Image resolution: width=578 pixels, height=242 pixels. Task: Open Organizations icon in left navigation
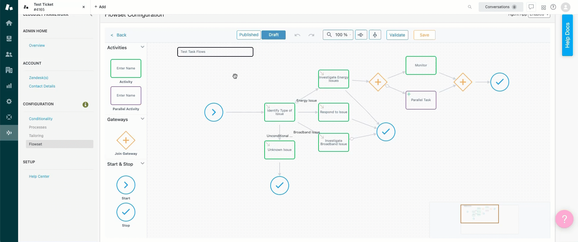(9, 70)
